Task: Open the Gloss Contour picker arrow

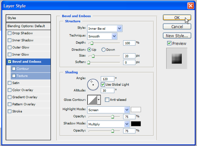Action: coord(99,100)
